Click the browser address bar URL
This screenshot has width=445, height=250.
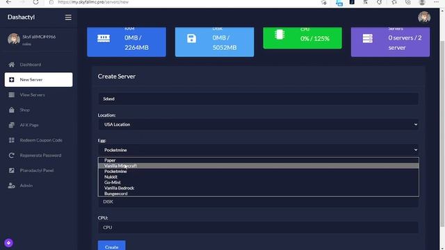(93, 2)
